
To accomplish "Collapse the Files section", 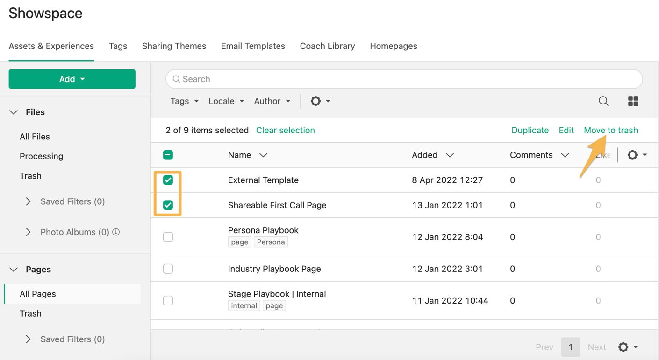I will coord(14,112).
